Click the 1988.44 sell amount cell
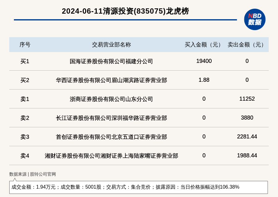The height and width of the screenshot is (197, 278). pyautogui.click(x=247, y=155)
